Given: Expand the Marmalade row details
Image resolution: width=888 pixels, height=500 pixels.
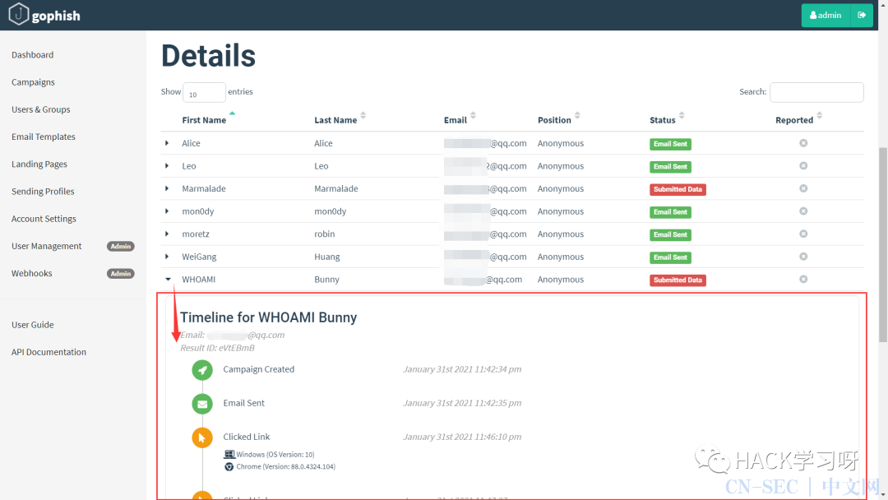Looking at the screenshot, I should point(168,188).
